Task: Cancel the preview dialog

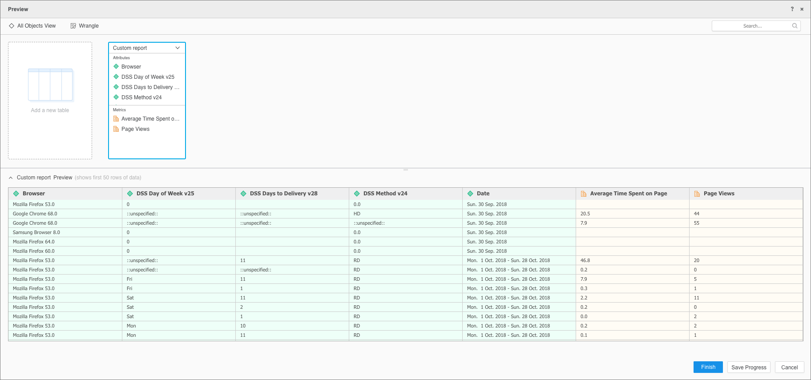Action: point(789,367)
